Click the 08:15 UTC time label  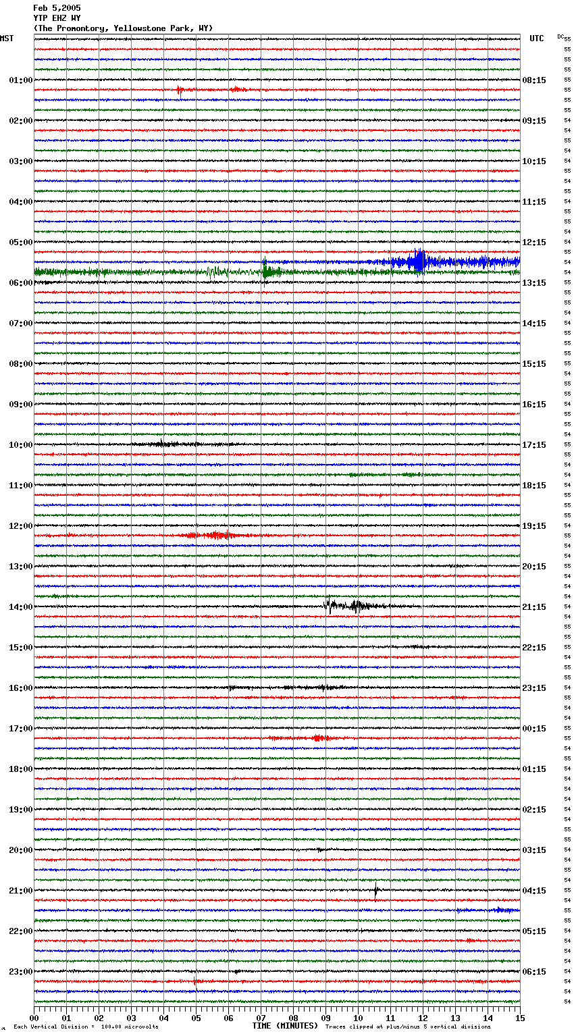coord(534,80)
